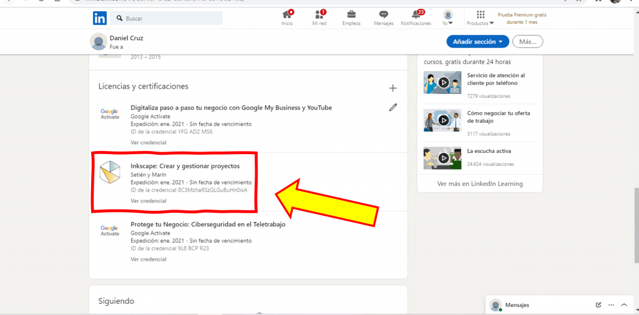Open messaging options three-dots icon
This screenshot has height=315, width=639.
(611, 305)
